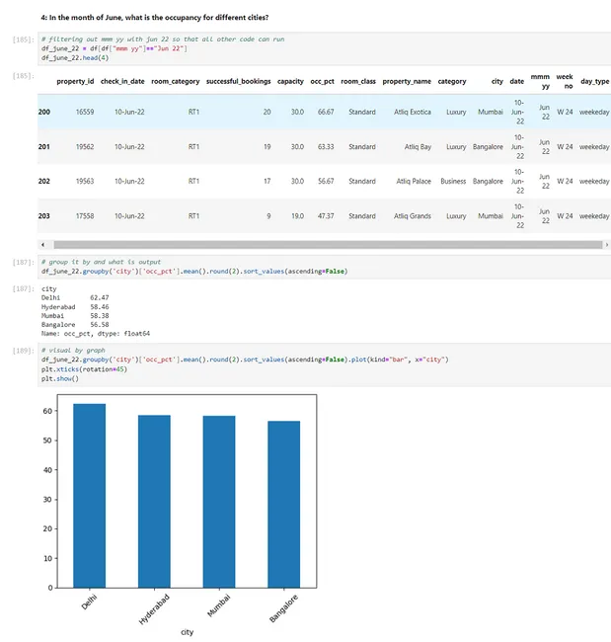Click the property_name column header
This screenshot has height=642, width=611.
(x=407, y=81)
